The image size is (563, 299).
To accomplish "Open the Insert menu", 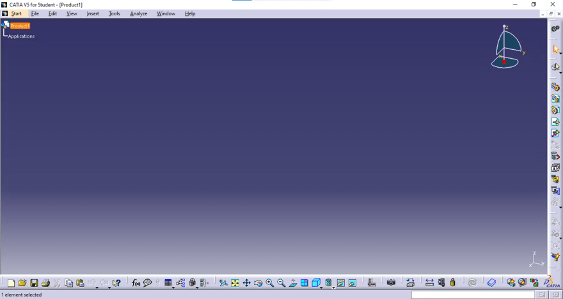I will tap(93, 13).
